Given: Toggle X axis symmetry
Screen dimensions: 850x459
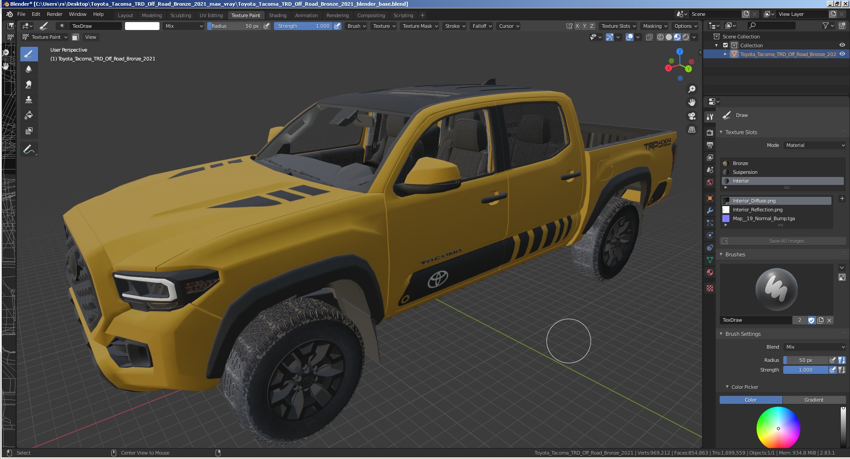Looking at the screenshot, I should (x=577, y=26).
